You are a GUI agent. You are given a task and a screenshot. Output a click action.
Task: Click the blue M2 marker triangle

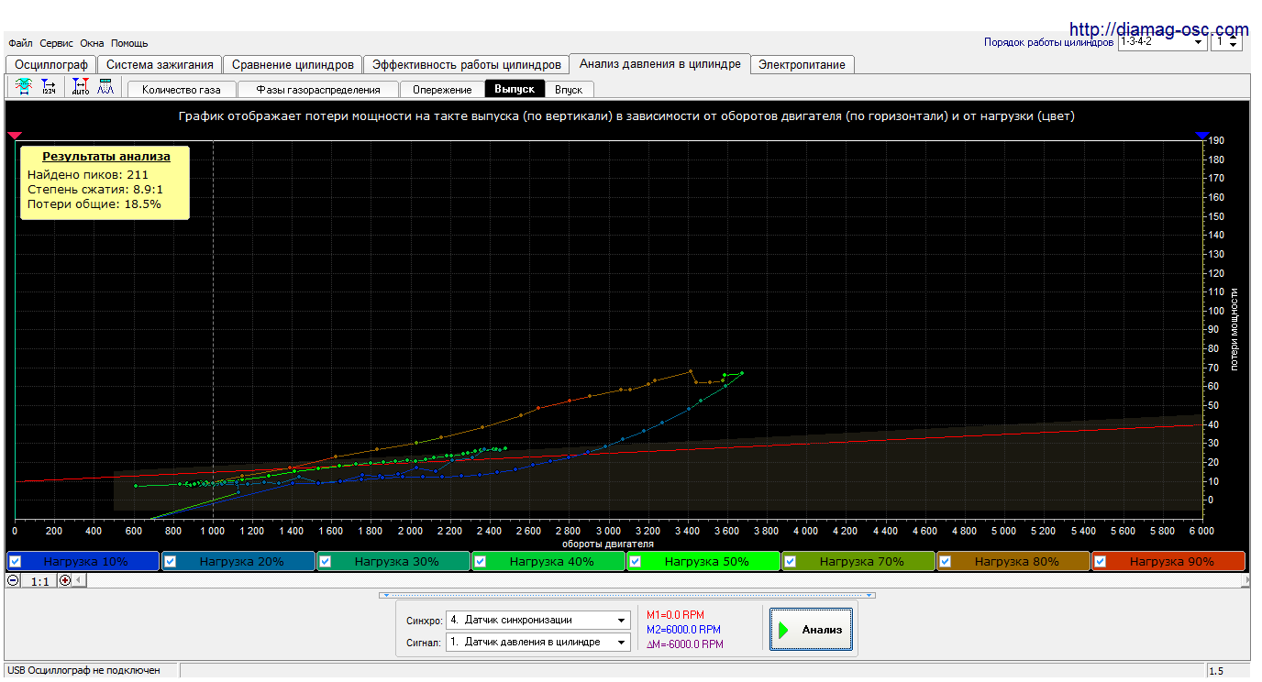pyautogui.click(x=1202, y=136)
